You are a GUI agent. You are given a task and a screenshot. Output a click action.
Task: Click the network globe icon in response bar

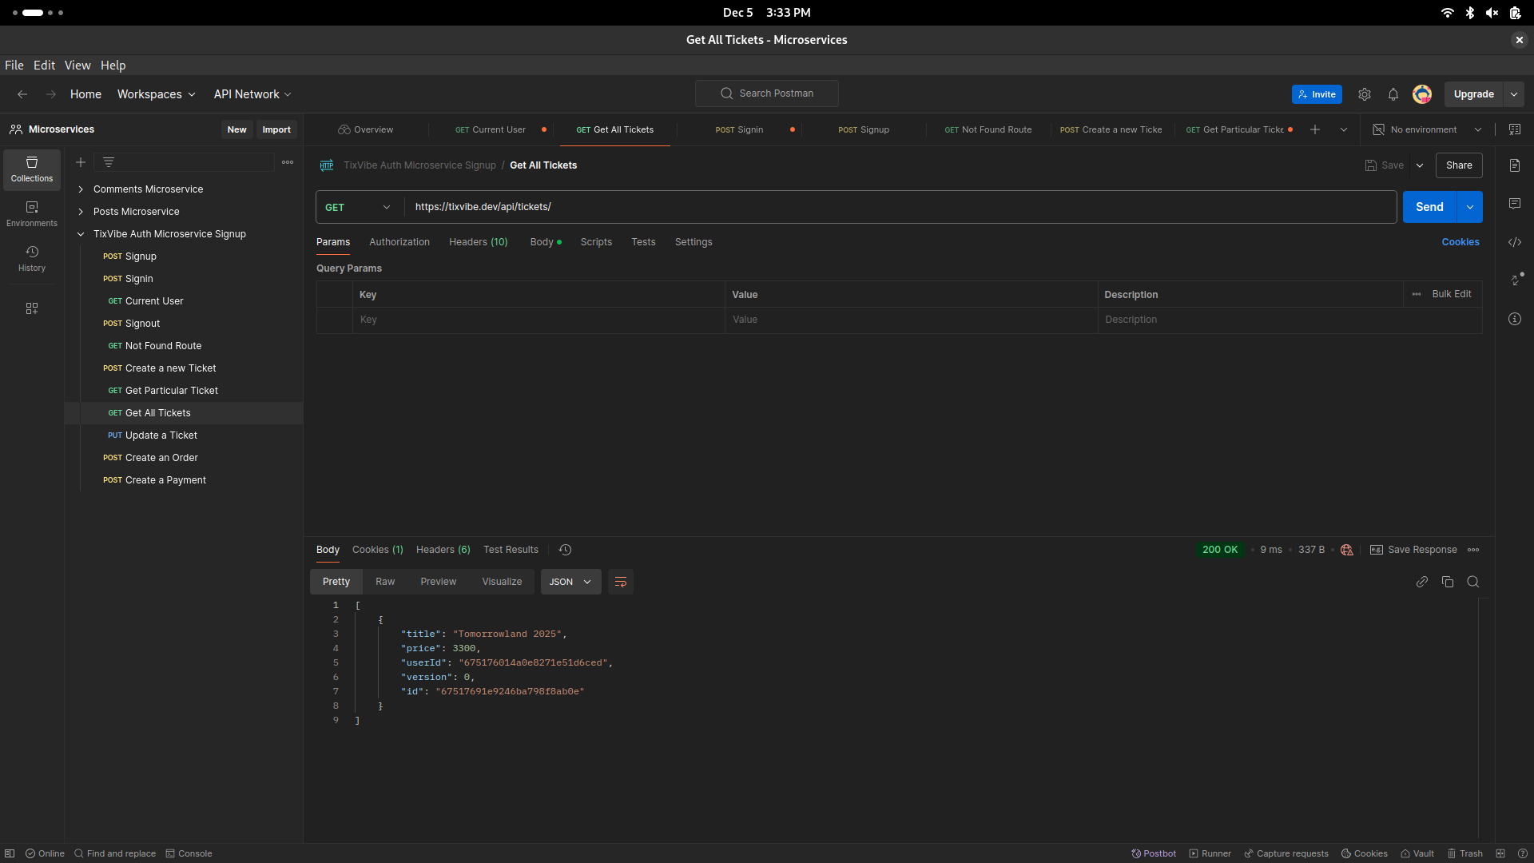[1347, 550]
